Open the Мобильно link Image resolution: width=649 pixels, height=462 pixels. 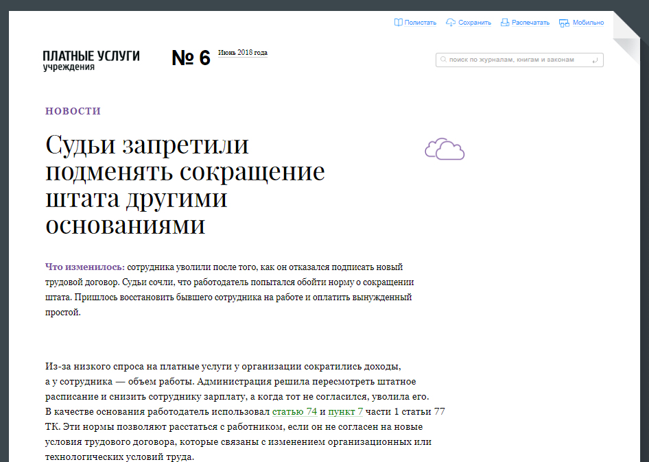[x=588, y=23]
